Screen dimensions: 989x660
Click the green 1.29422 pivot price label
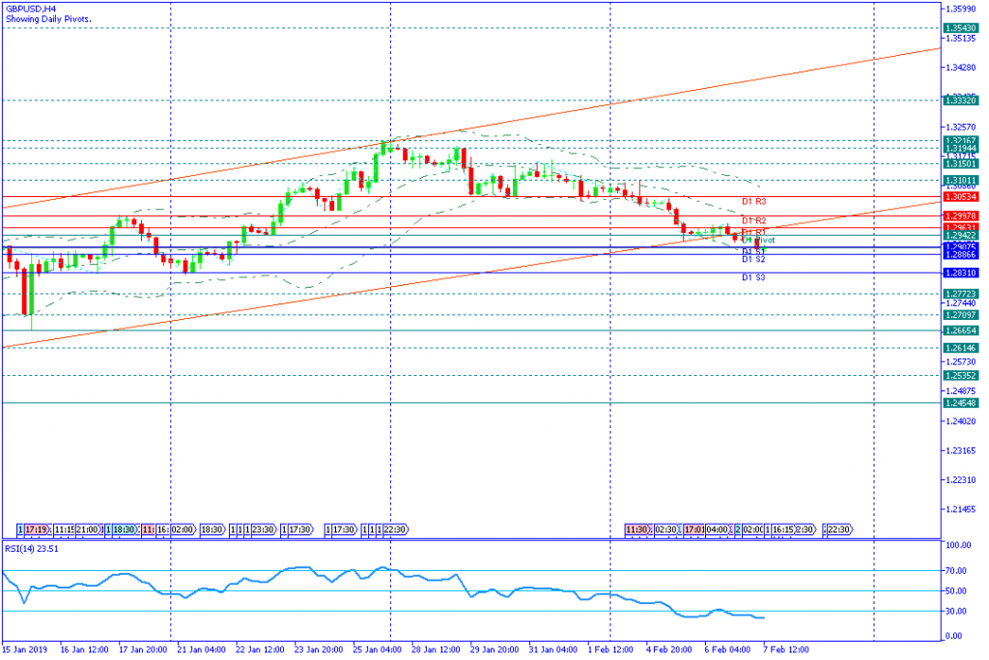pos(962,235)
